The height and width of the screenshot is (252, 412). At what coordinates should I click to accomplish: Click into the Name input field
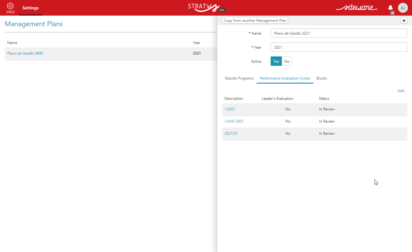pyautogui.click(x=339, y=33)
